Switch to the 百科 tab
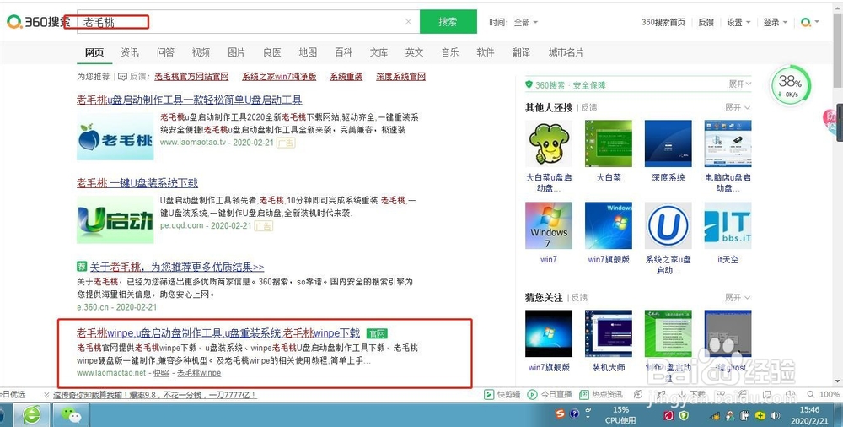The width and height of the screenshot is (843, 427). [x=343, y=52]
